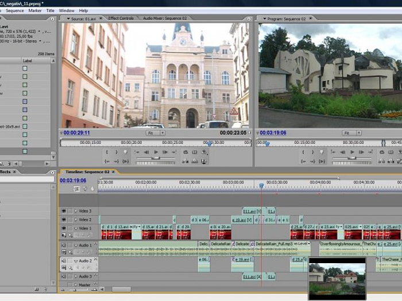
Task: Click the Loop button in Source monitor
Action: pos(185,153)
